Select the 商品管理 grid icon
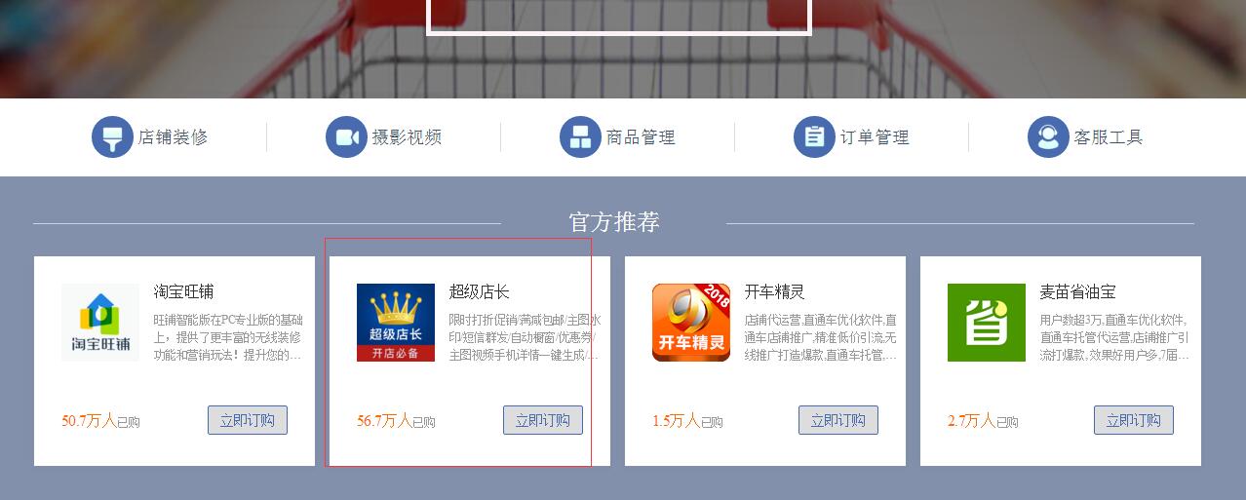The image size is (1246, 500). pyautogui.click(x=580, y=136)
